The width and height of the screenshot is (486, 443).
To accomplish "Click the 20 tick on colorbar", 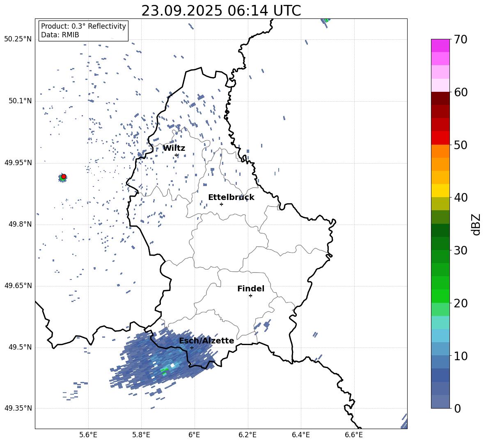I will pos(461,303).
